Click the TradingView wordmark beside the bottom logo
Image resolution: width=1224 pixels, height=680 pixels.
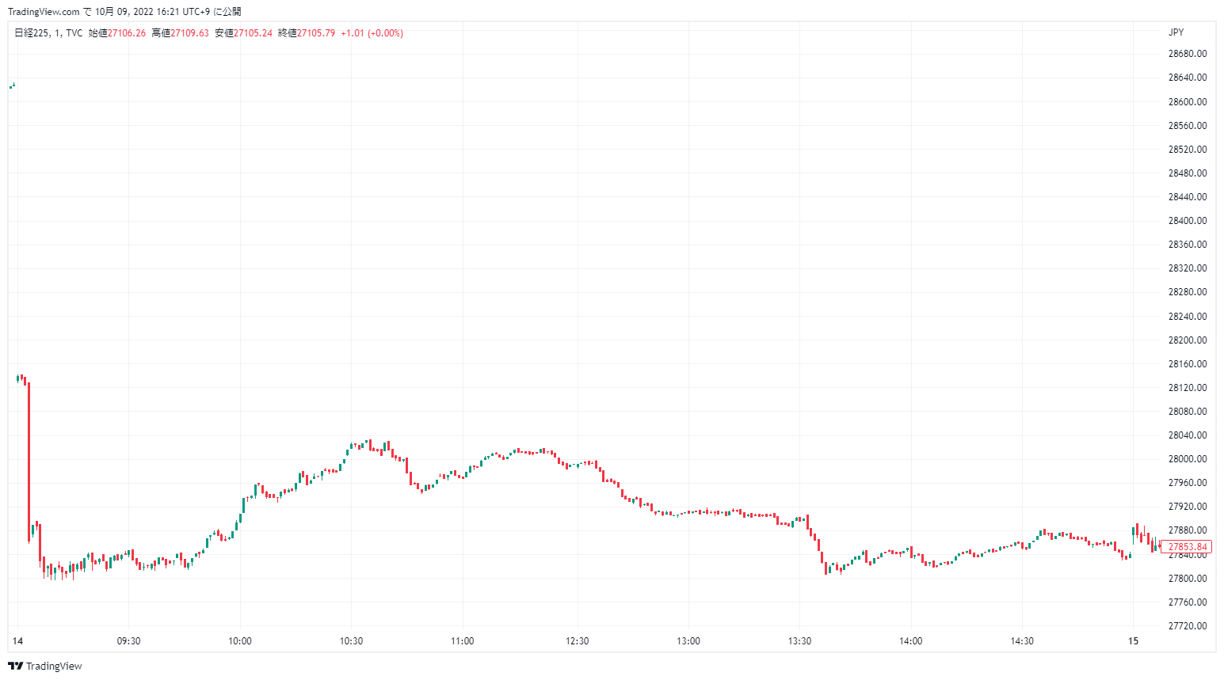pos(54,666)
